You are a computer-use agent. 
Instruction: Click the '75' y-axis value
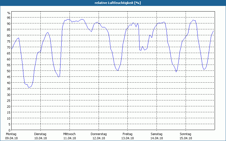coord(9,41)
